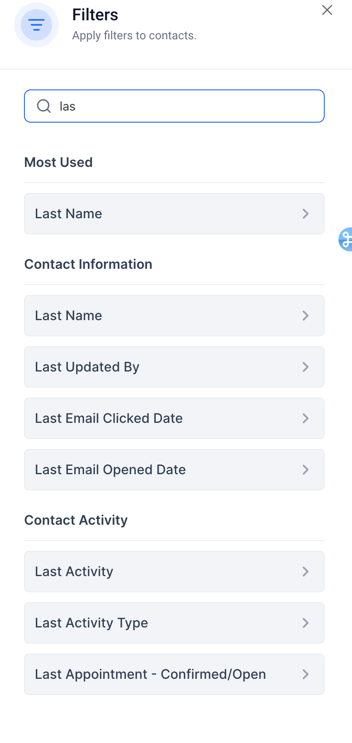
Task: Close the Filters panel
Action: coord(327,10)
